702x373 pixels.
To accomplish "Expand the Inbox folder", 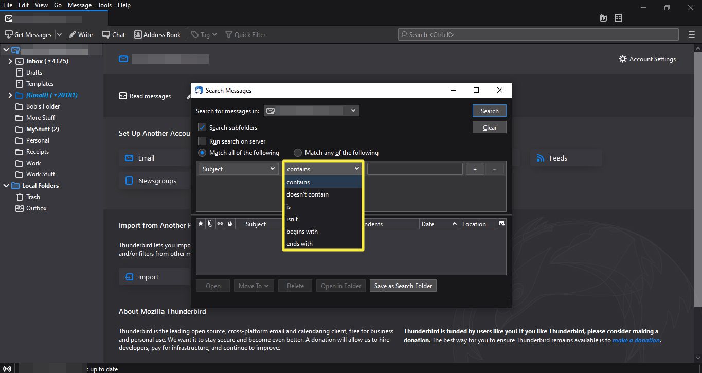I will [10, 61].
